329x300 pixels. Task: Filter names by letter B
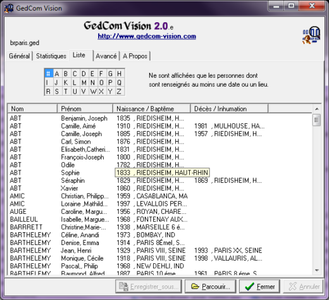click(x=66, y=73)
